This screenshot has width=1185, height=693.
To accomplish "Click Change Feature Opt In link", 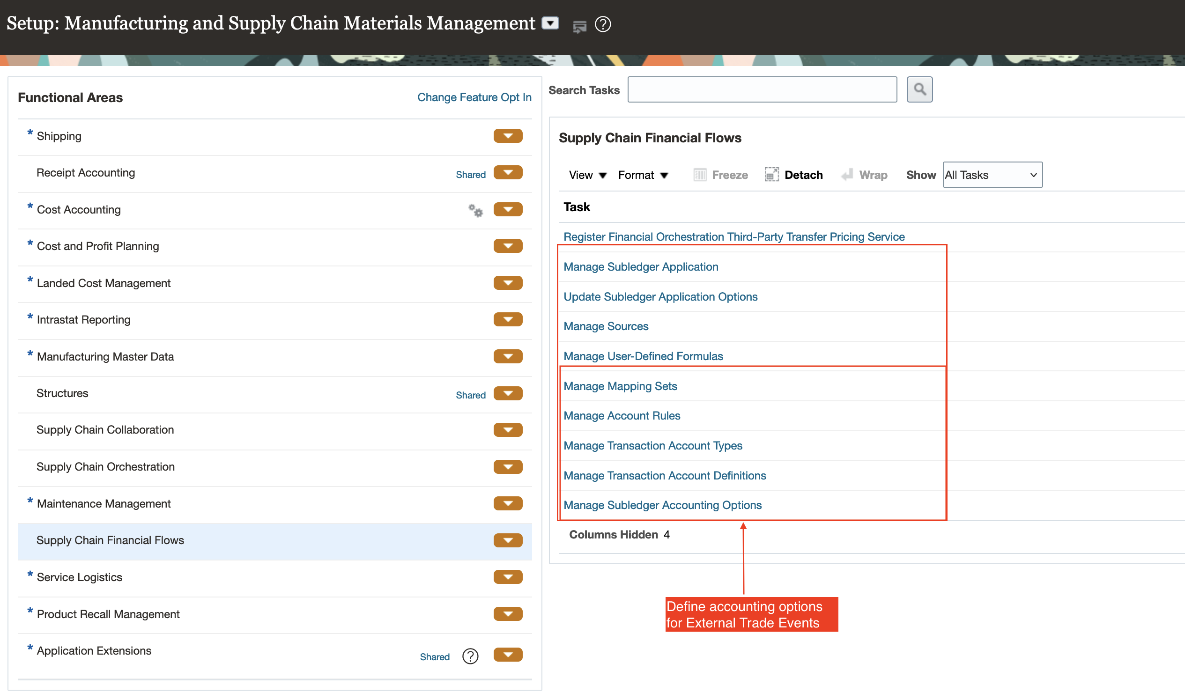I will pyautogui.click(x=474, y=97).
